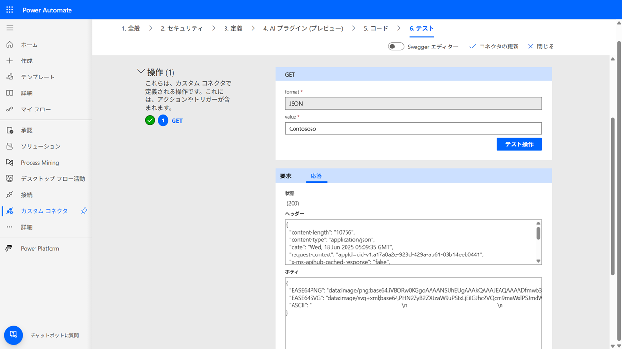
Task: Click the テンプレート icon in sidebar
Action: pos(10,77)
